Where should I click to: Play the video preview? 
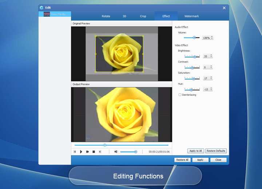pyautogui.click(x=81, y=152)
